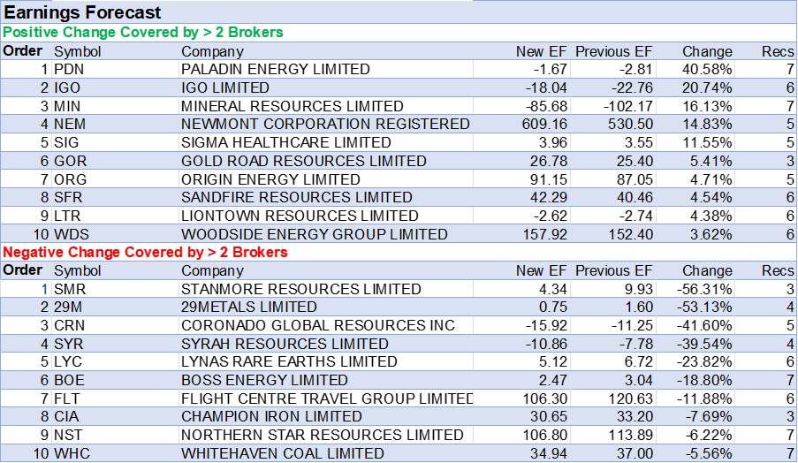Select the WHITEHAVEN COAL LIMITED cell
This screenshot has width=798, height=463.
pos(282,453)
